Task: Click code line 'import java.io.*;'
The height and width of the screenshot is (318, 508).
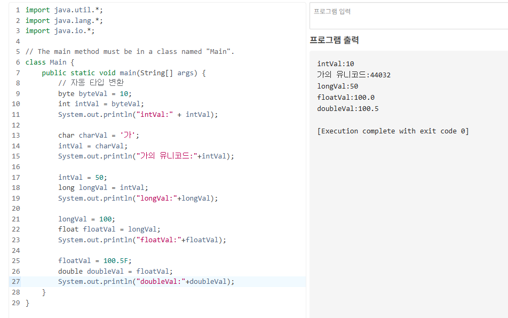Action: [60, 31]
